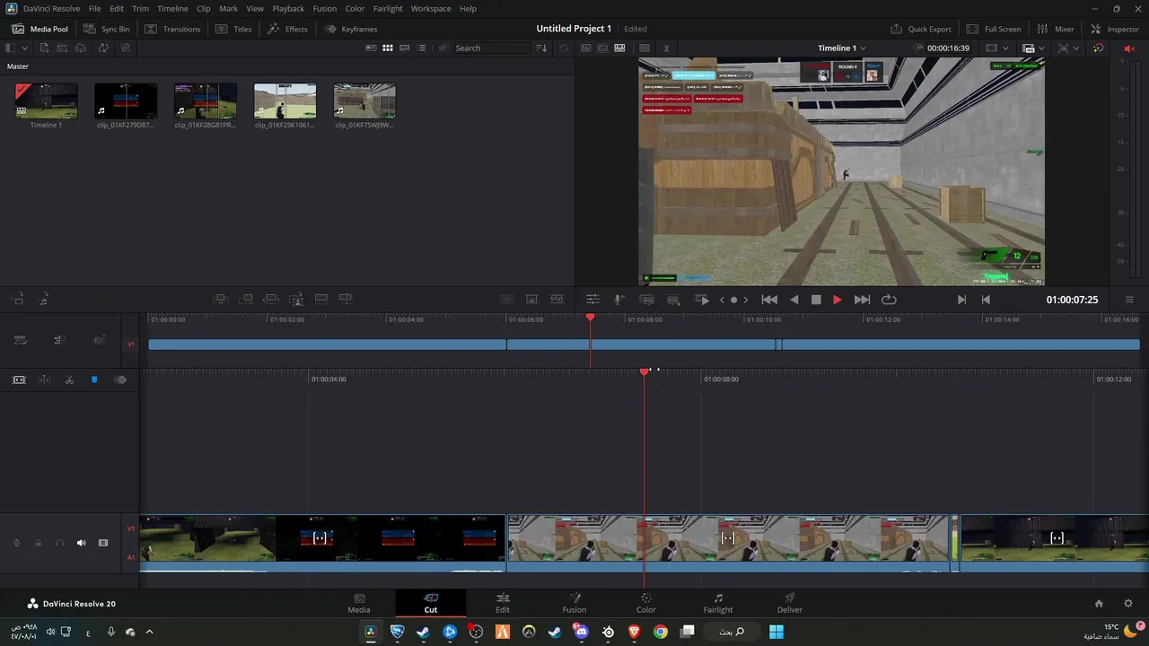Click the sort media pool icon
This screenshot has width=1149, height=646.
pyautogui.click(x=541, y=48)
